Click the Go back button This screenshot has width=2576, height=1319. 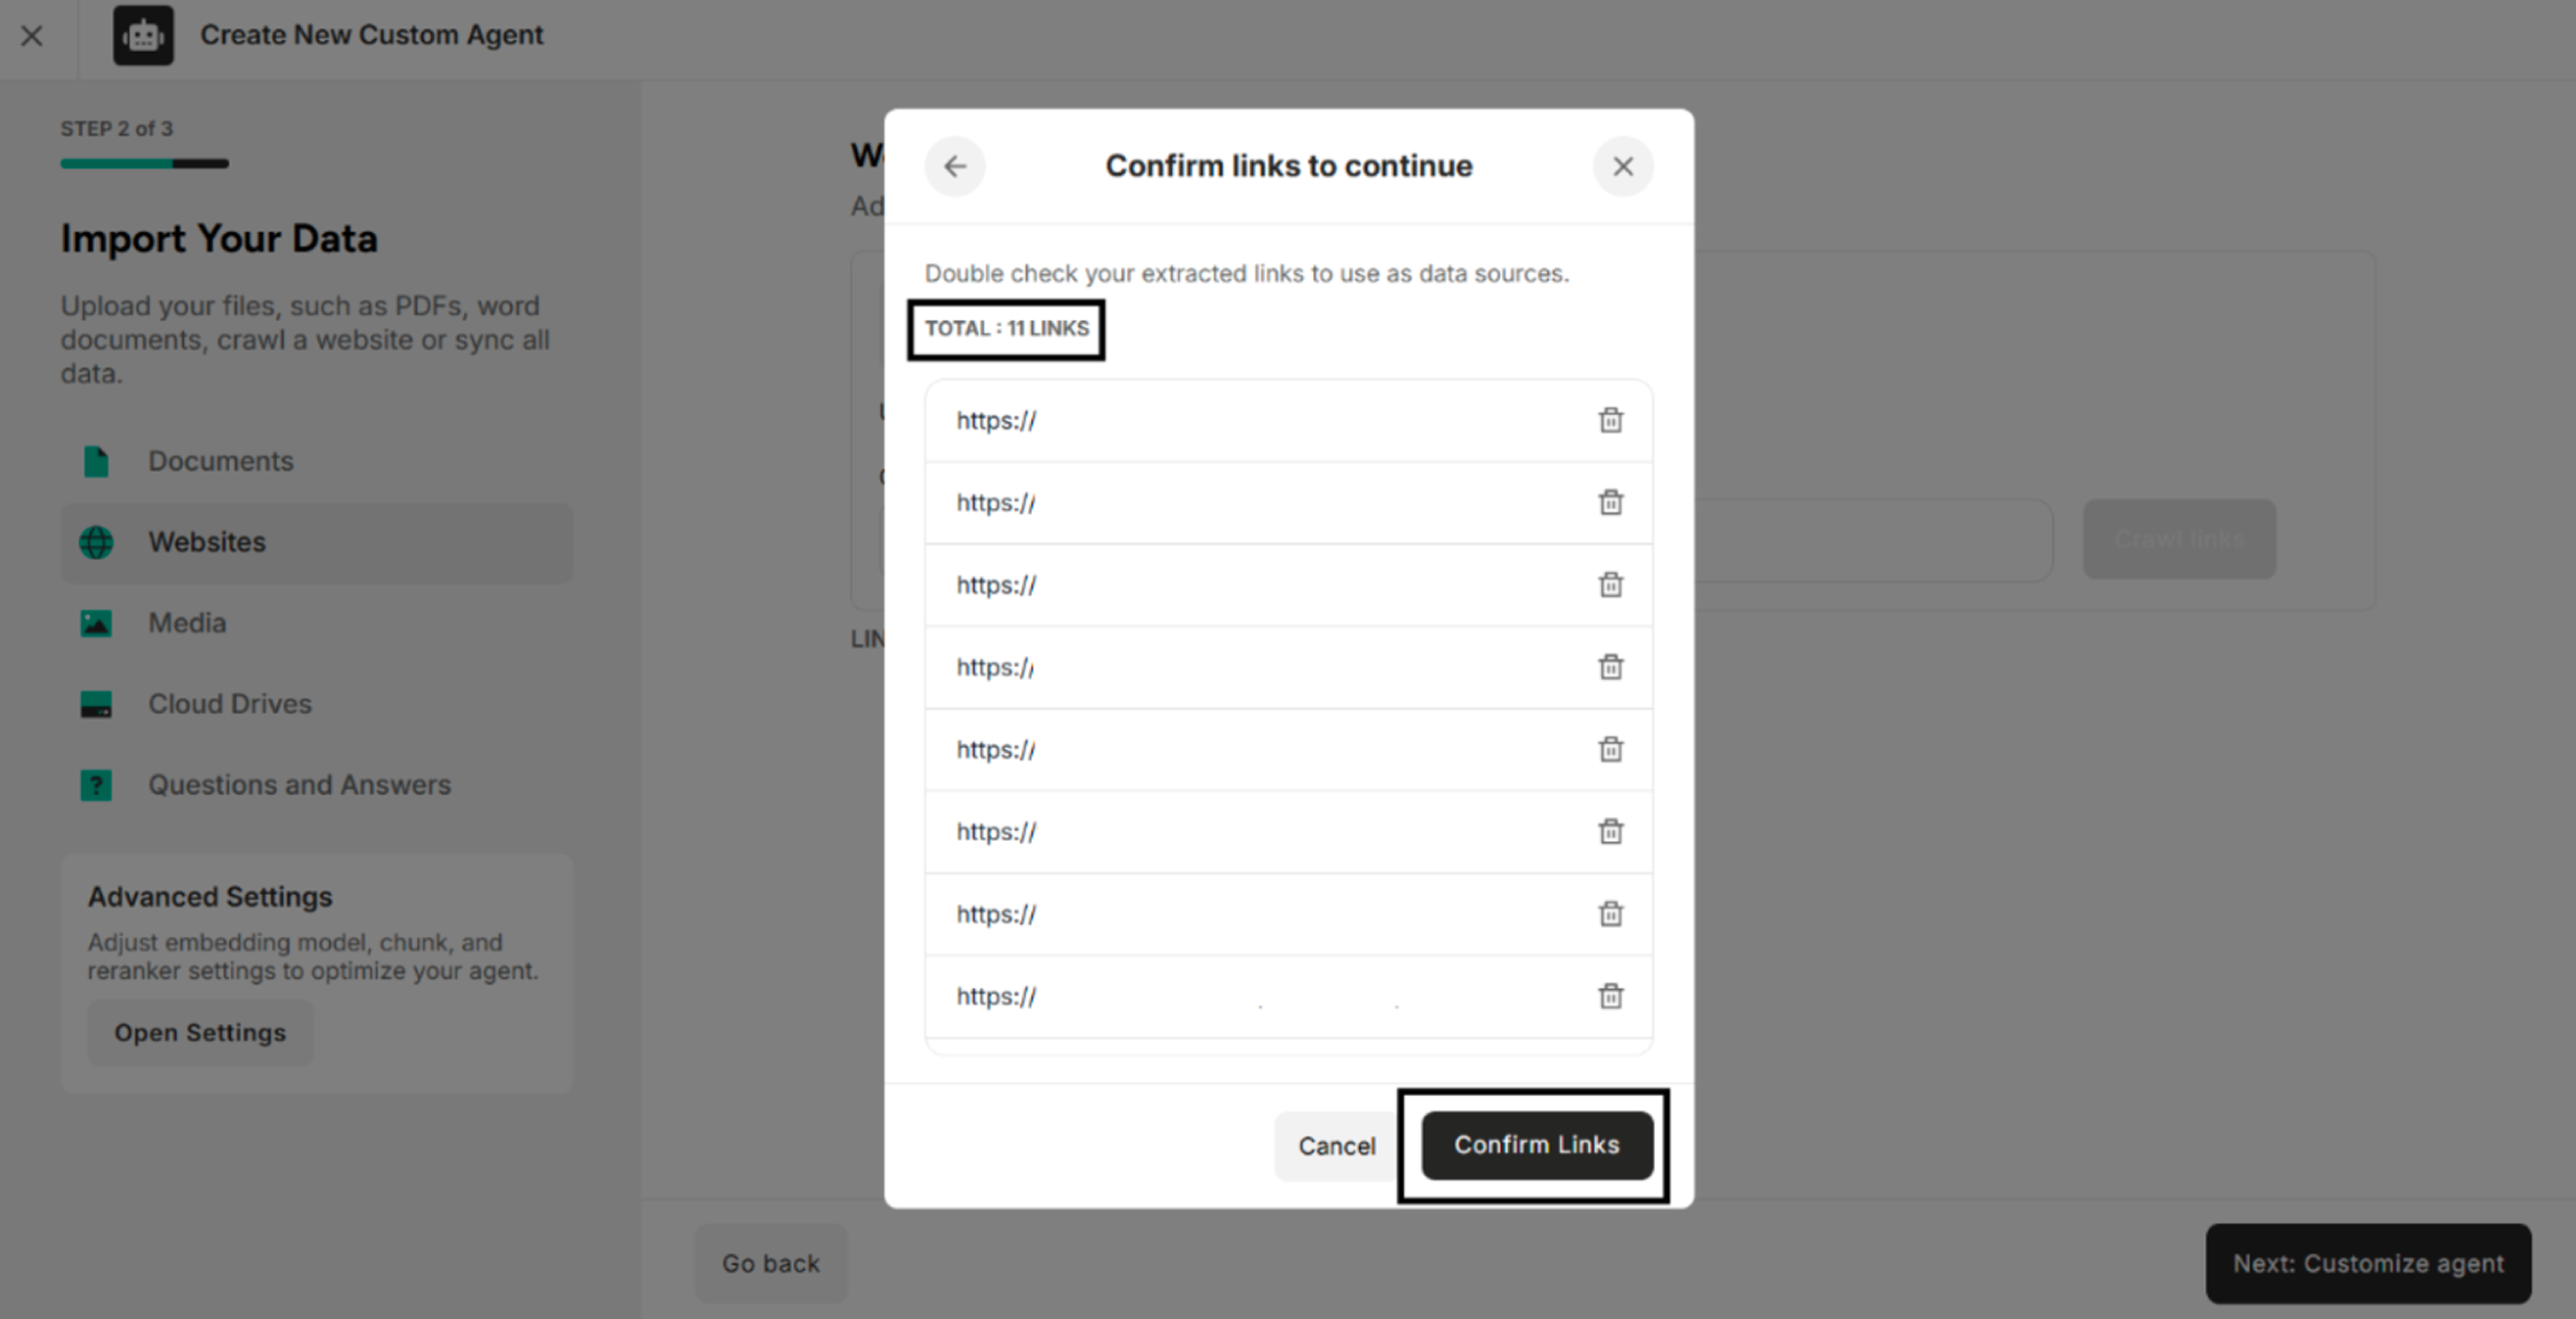771,1263
